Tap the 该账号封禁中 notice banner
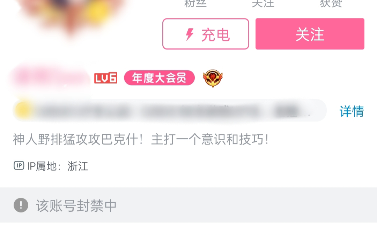The image size is (377, 235). [x=188, y=205]
